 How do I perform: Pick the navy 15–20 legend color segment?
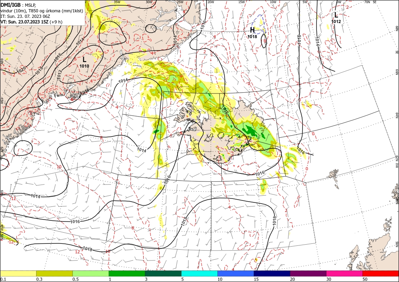coord(272,273)
